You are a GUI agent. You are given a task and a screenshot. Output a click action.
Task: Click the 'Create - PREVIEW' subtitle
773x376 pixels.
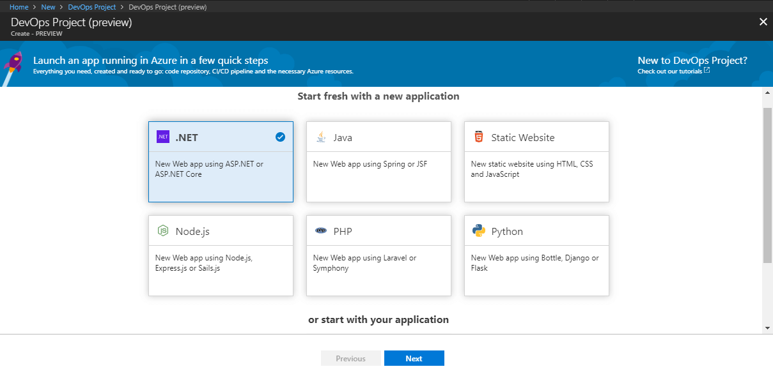36,33
